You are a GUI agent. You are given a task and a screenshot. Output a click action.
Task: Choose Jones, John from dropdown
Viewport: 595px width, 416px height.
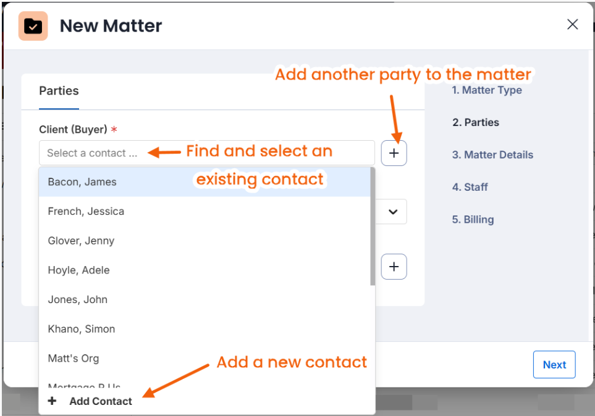tap(205, 299)
